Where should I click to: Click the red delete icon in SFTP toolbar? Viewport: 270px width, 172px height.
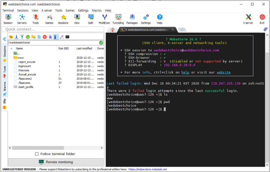tap(45, 37)
